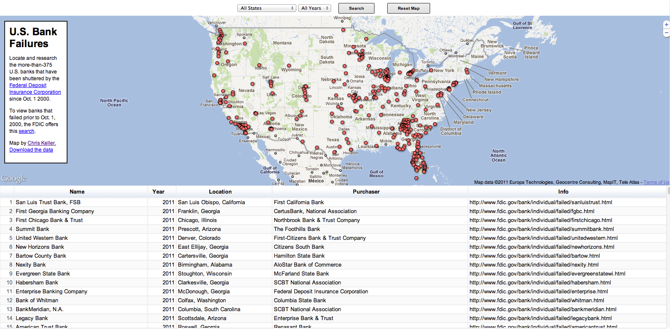Click the Nexity Bank name cell

pos(31,265)
